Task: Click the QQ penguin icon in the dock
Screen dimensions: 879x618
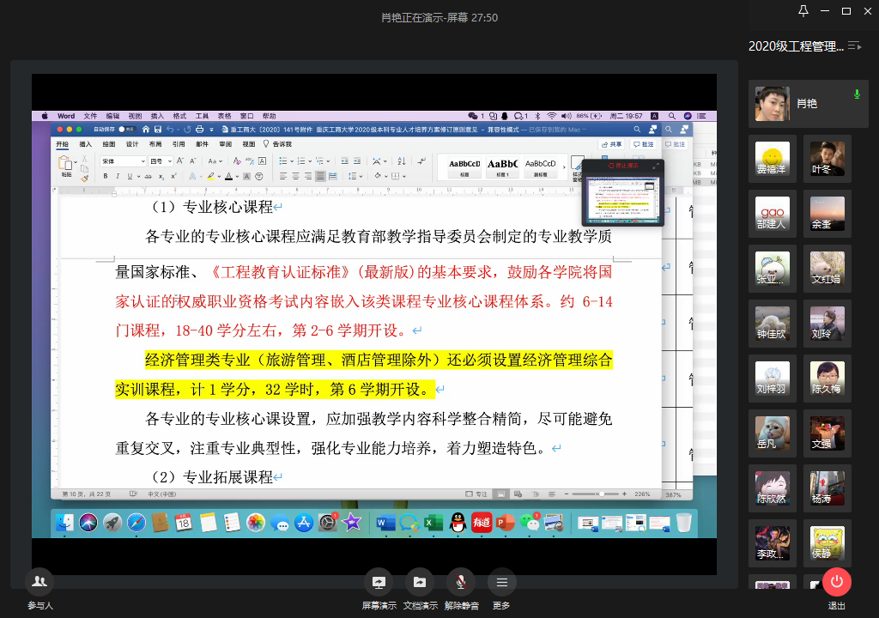Action: pos(458,522)
